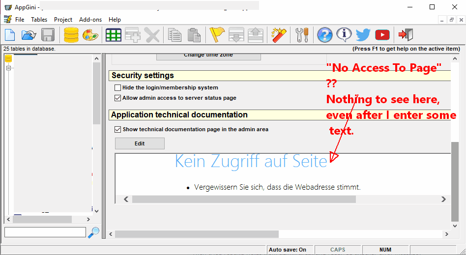Open the Project menu
Viewport: 466px width, 255px height.
click(x=63, y=20)
